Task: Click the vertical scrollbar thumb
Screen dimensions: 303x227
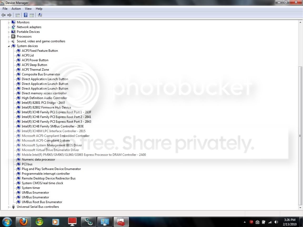Action: 300,136
